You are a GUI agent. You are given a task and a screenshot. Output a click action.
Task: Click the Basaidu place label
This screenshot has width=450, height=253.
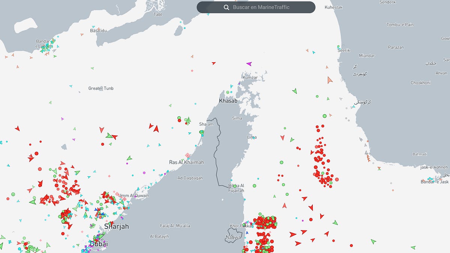[x=98, y=31]
